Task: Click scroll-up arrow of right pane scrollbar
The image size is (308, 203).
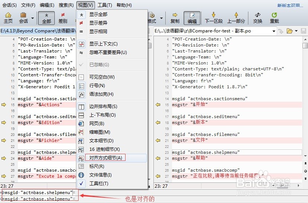Action: (305, 39)
